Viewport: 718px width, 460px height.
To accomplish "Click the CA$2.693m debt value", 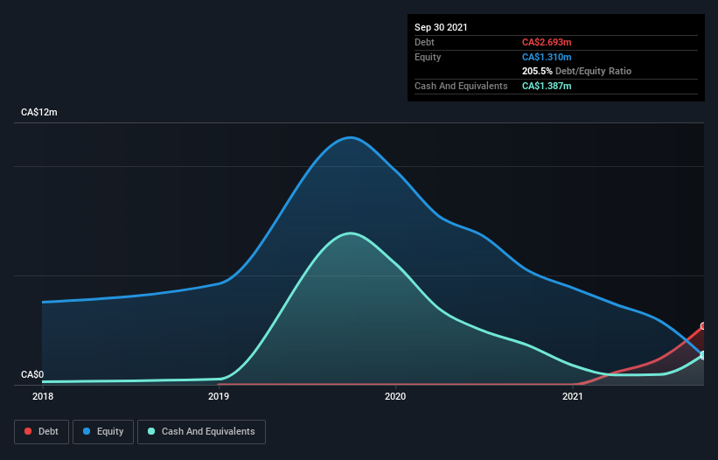I will (547, 42).
